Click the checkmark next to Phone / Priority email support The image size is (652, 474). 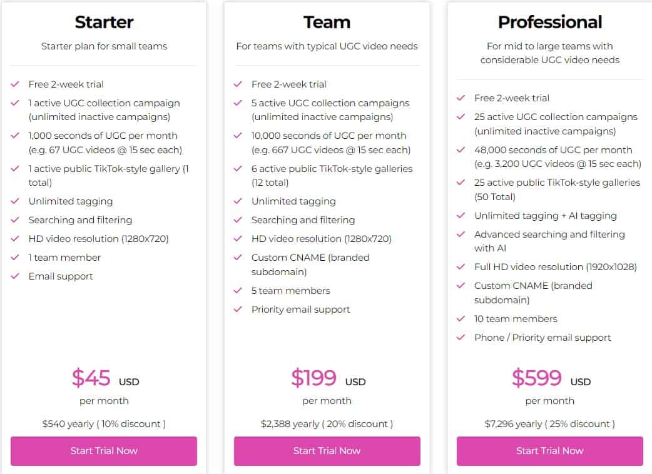click(461, 338)
